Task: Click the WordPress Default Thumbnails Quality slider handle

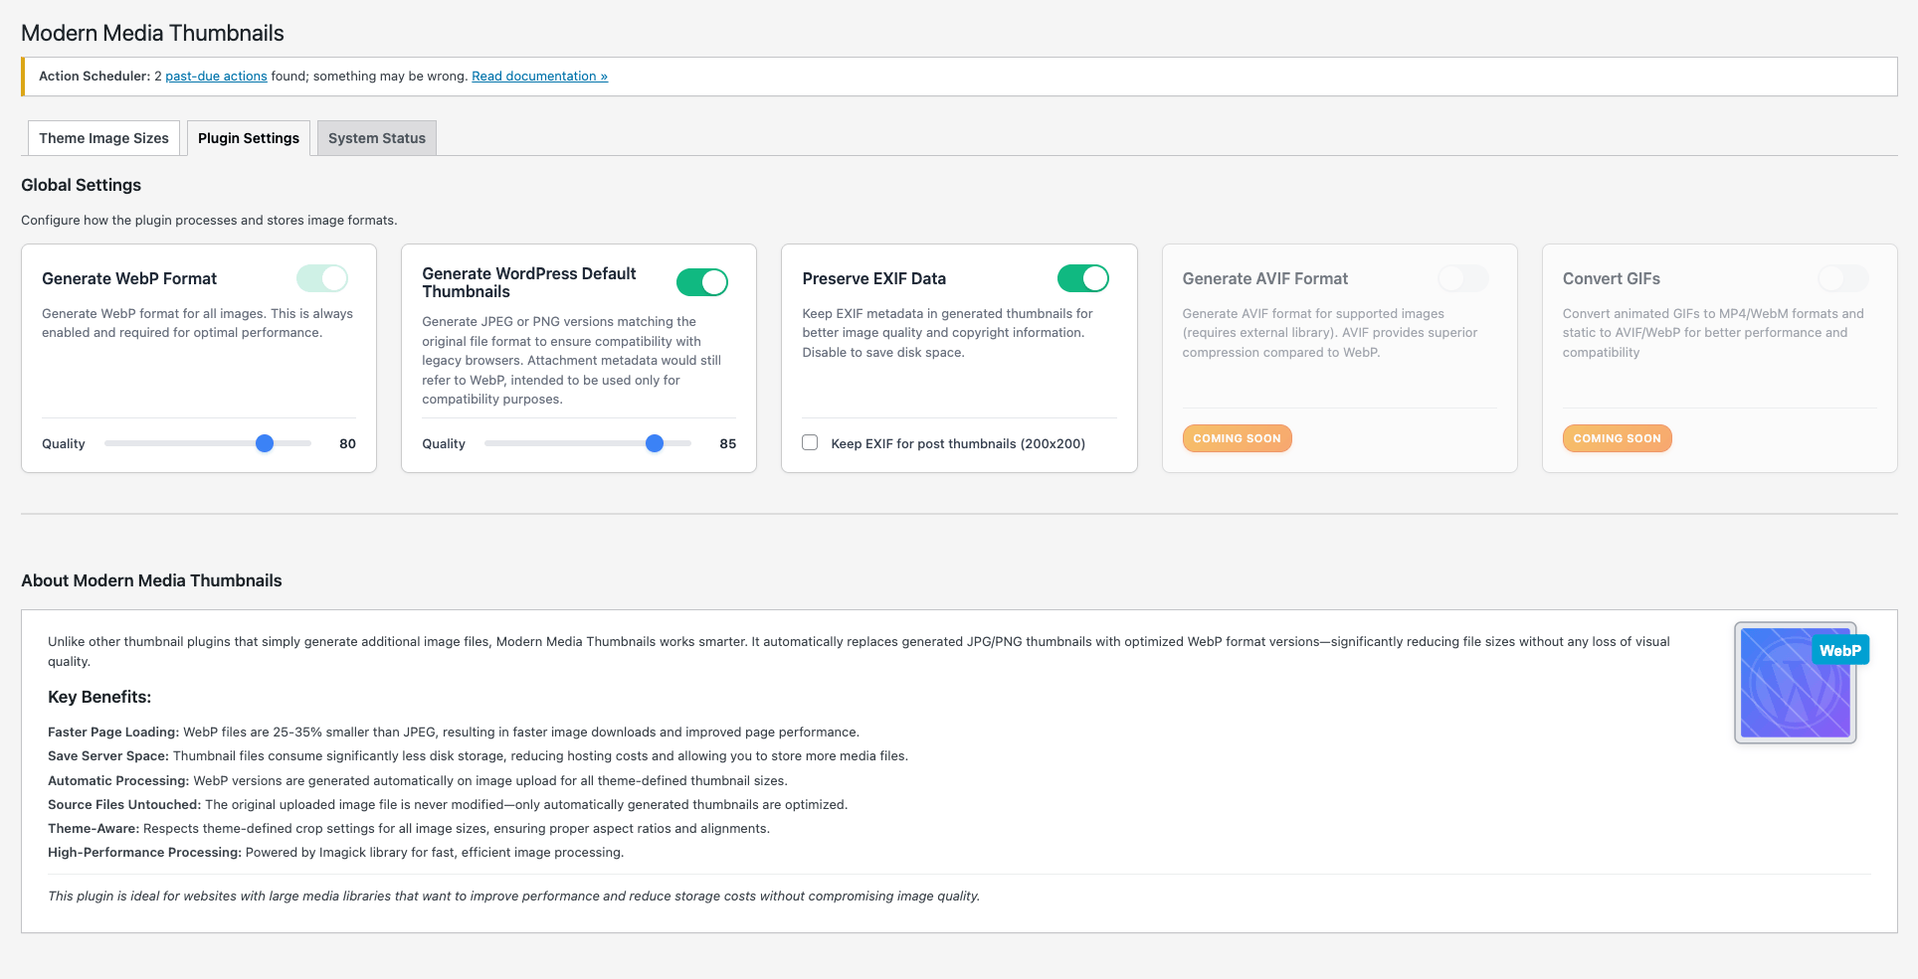Action: [655, 443]
